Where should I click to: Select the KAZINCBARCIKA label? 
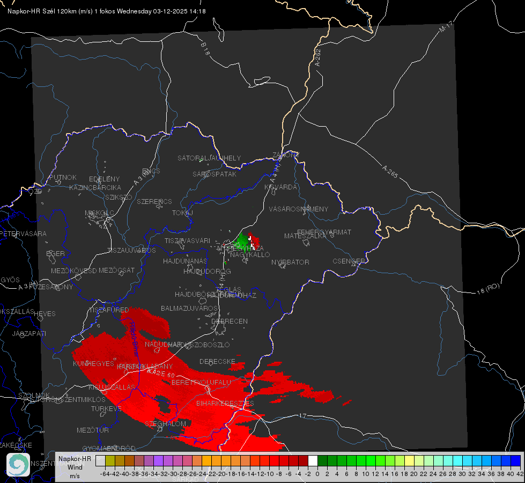pos(95,187)
